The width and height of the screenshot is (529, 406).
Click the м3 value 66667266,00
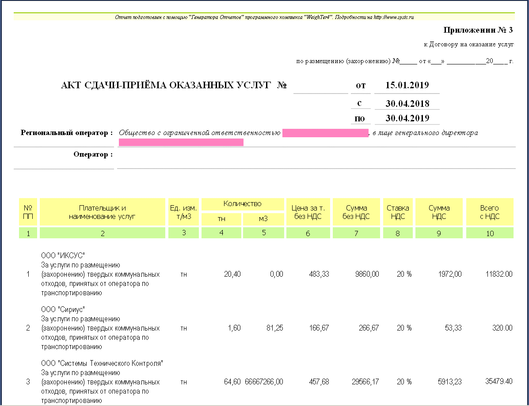pyautogui.click(x=264, y=381)
